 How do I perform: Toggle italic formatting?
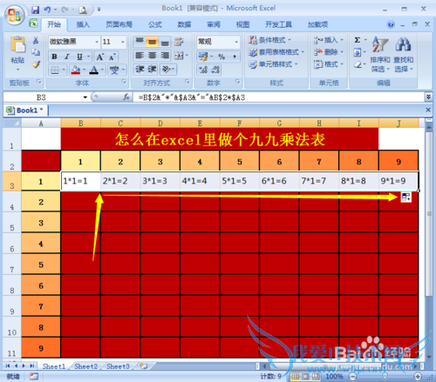pos(67,57)
